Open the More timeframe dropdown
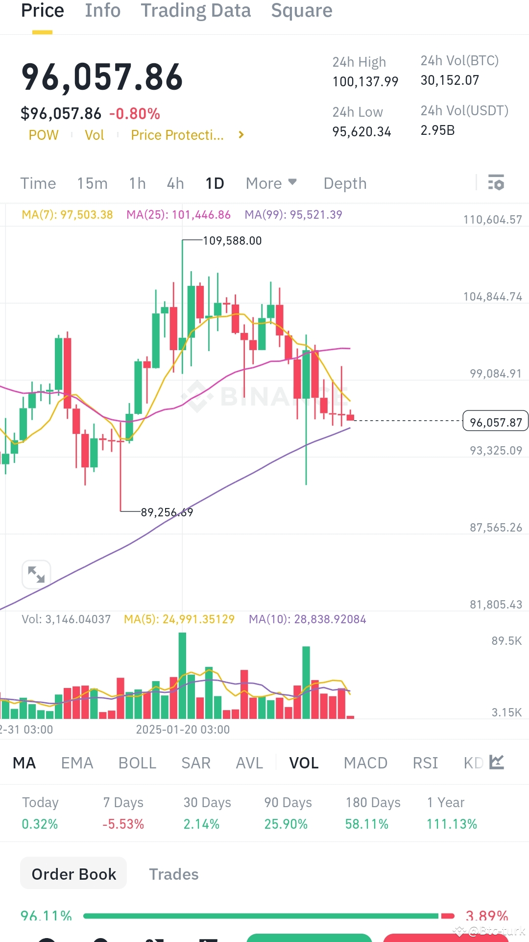 tap(271, 183)
